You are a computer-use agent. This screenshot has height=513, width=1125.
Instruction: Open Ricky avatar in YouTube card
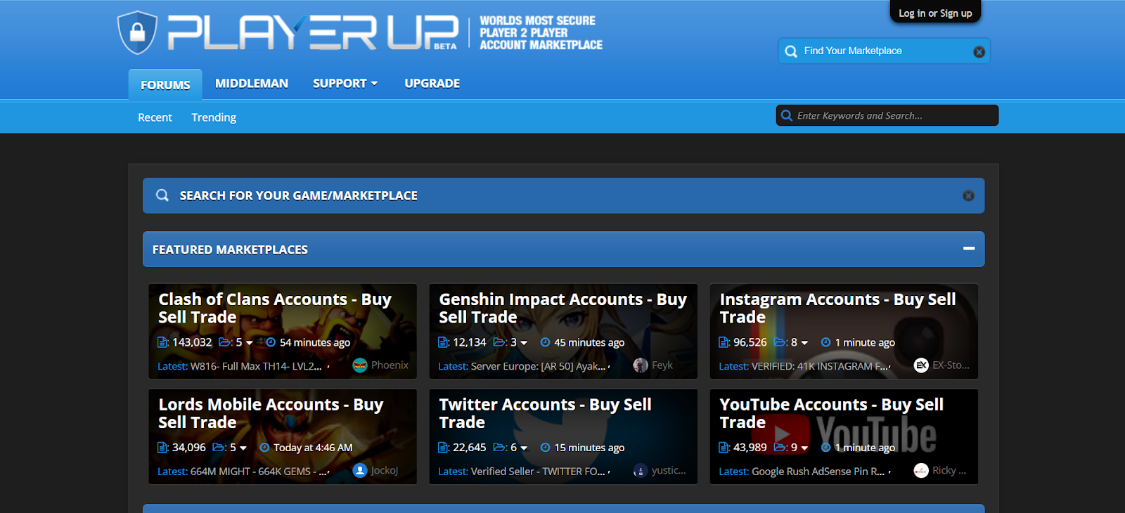tap(921, 471)
